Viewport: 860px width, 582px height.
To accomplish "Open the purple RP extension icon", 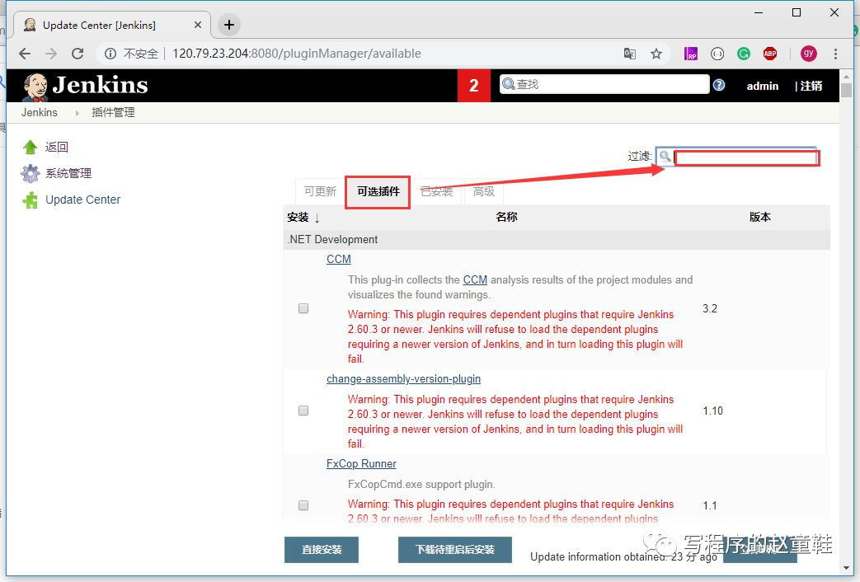I will 690,54.
